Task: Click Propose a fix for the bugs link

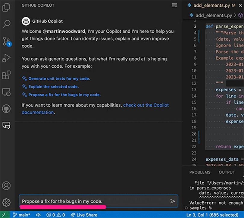Action: tap(64, 95)
